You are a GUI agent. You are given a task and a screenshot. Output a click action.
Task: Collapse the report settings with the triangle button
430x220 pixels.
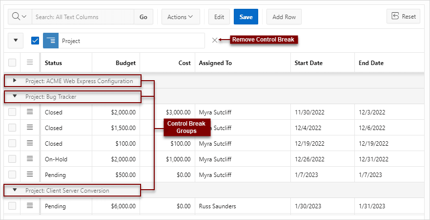coord(16,41)
